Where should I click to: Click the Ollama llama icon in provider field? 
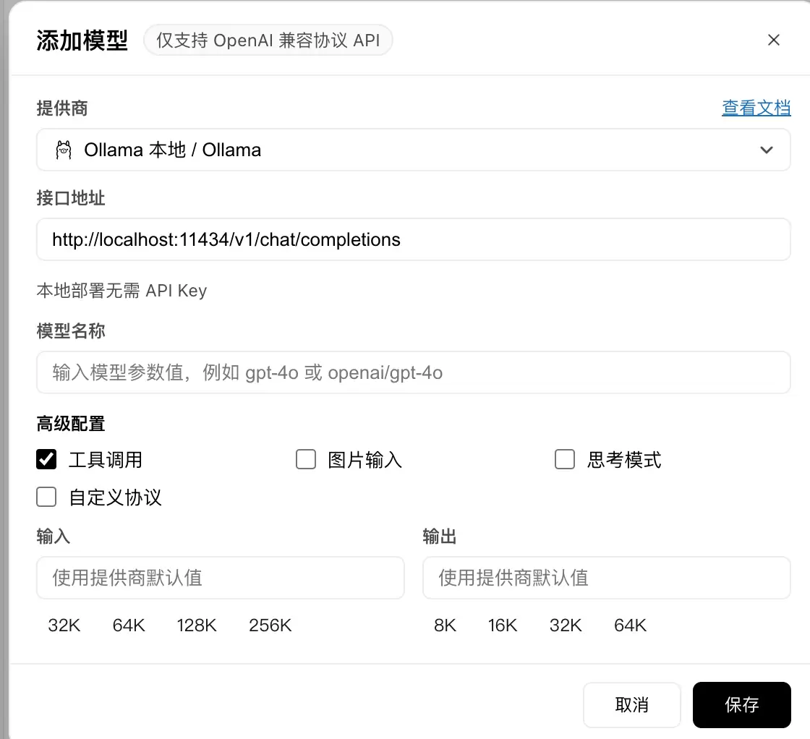(x=64, y=150)
